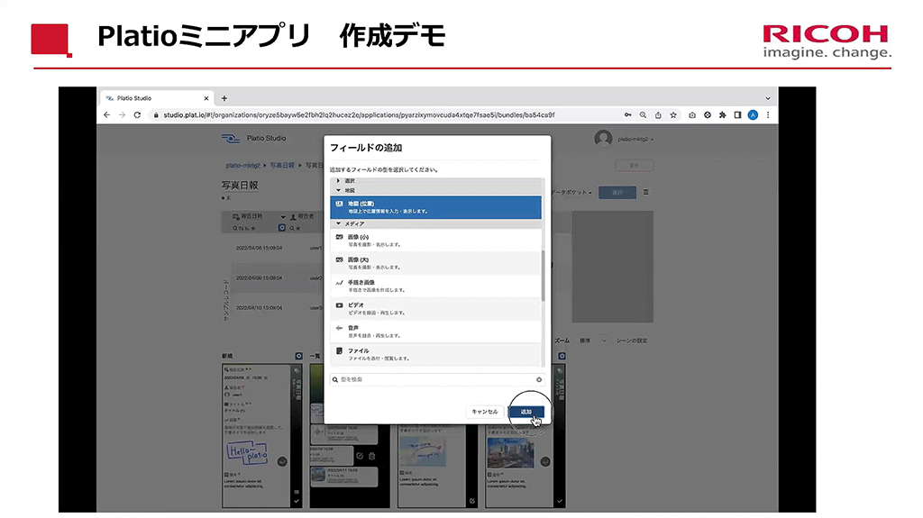Screen dimensions: 923x518
Task: Clear the field type search box
Action: 539,380
